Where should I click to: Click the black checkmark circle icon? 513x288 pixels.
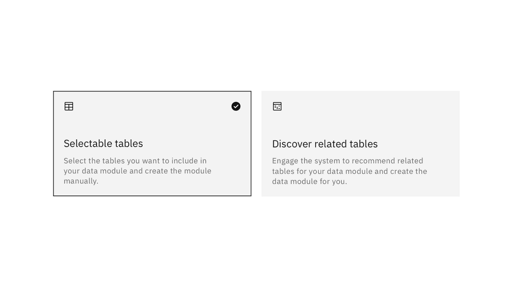click(x=236, y=106)
